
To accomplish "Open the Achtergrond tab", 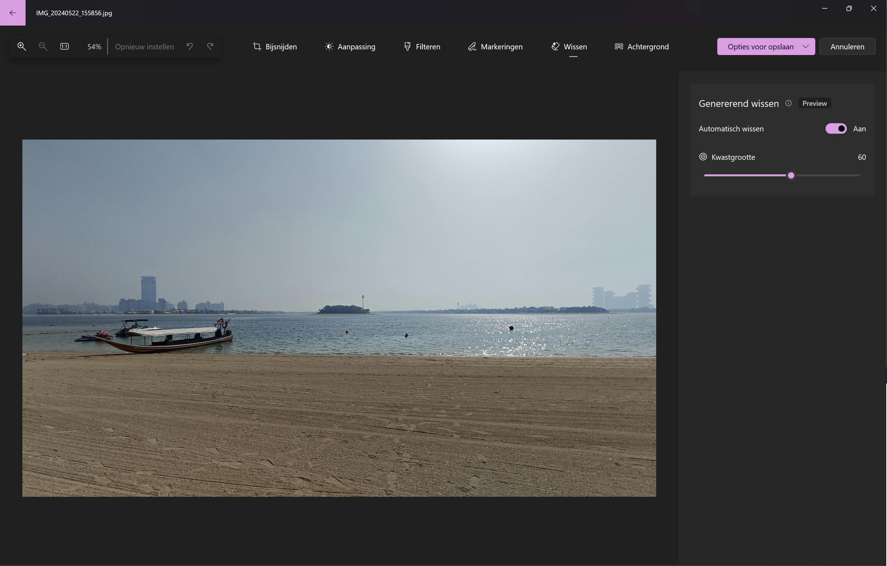I will [x=641, y=47].
